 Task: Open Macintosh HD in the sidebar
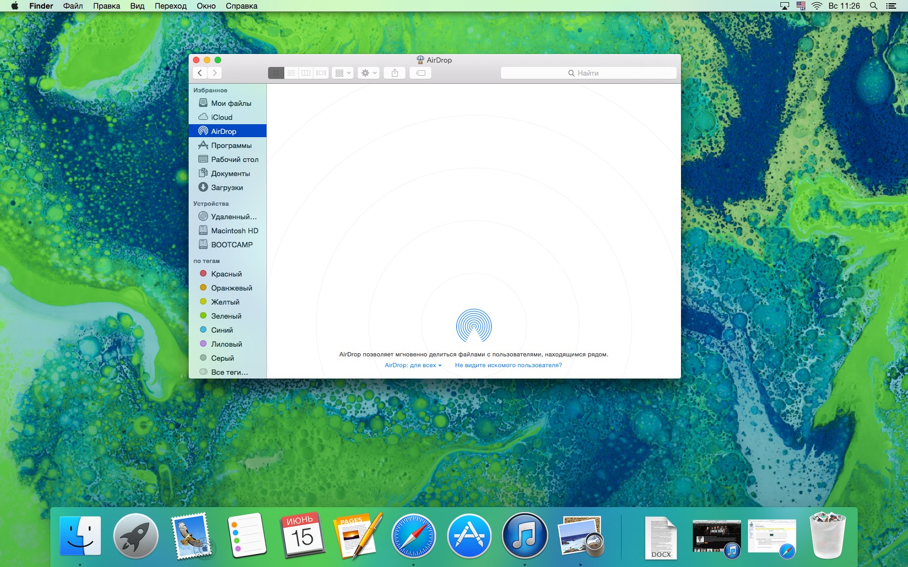tap(235, 231)
